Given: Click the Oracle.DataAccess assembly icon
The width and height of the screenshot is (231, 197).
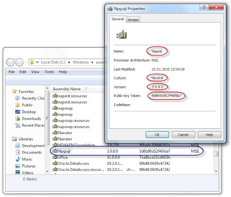Looking at the screenshot, I should point(55,163).
